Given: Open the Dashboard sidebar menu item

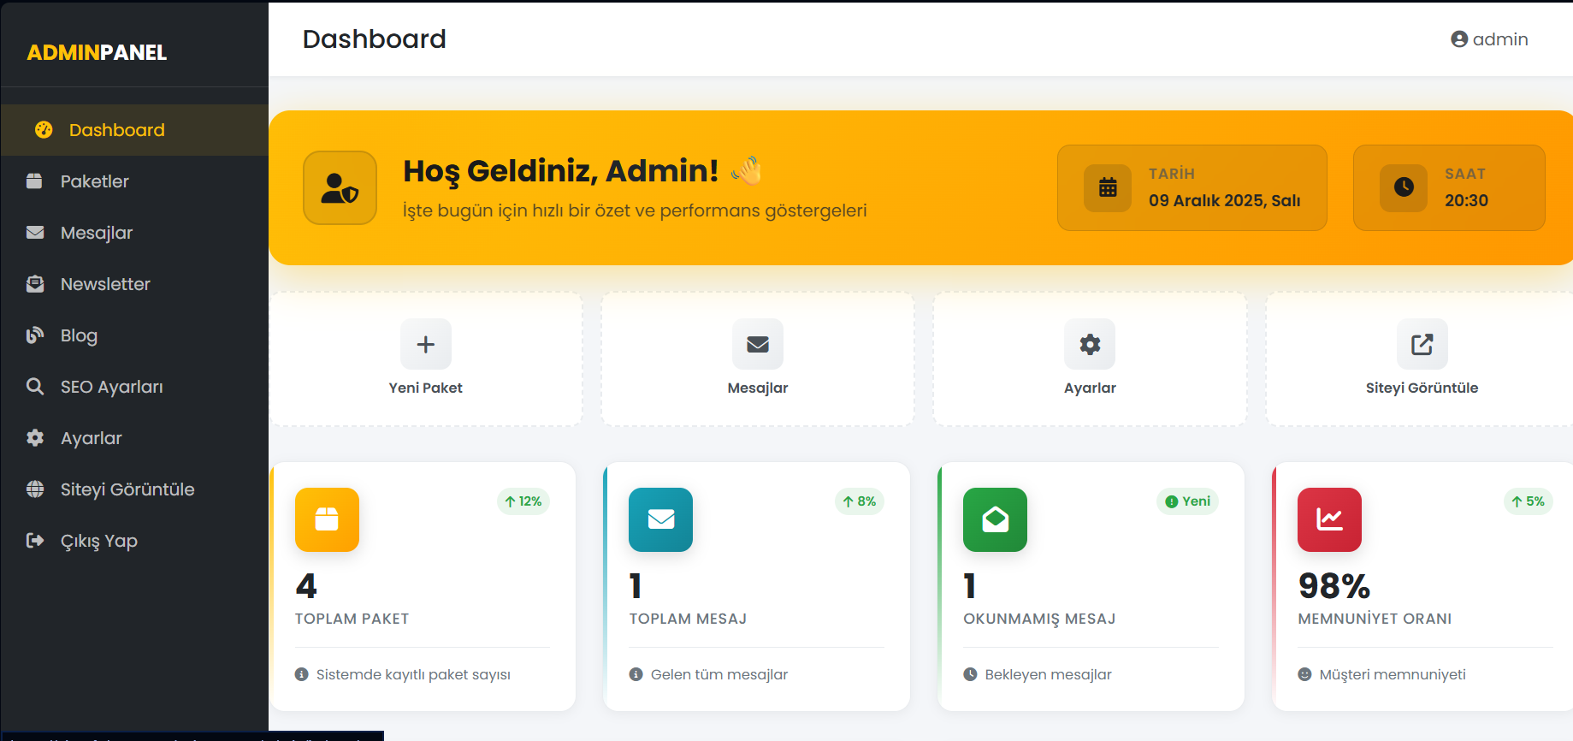Looking at the screenshot, I should [x=116, y=130].
